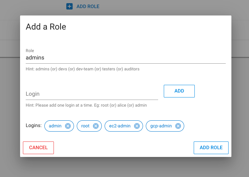
Task: Click the login hint about one login at a time
Action: (x=86, y=105)
